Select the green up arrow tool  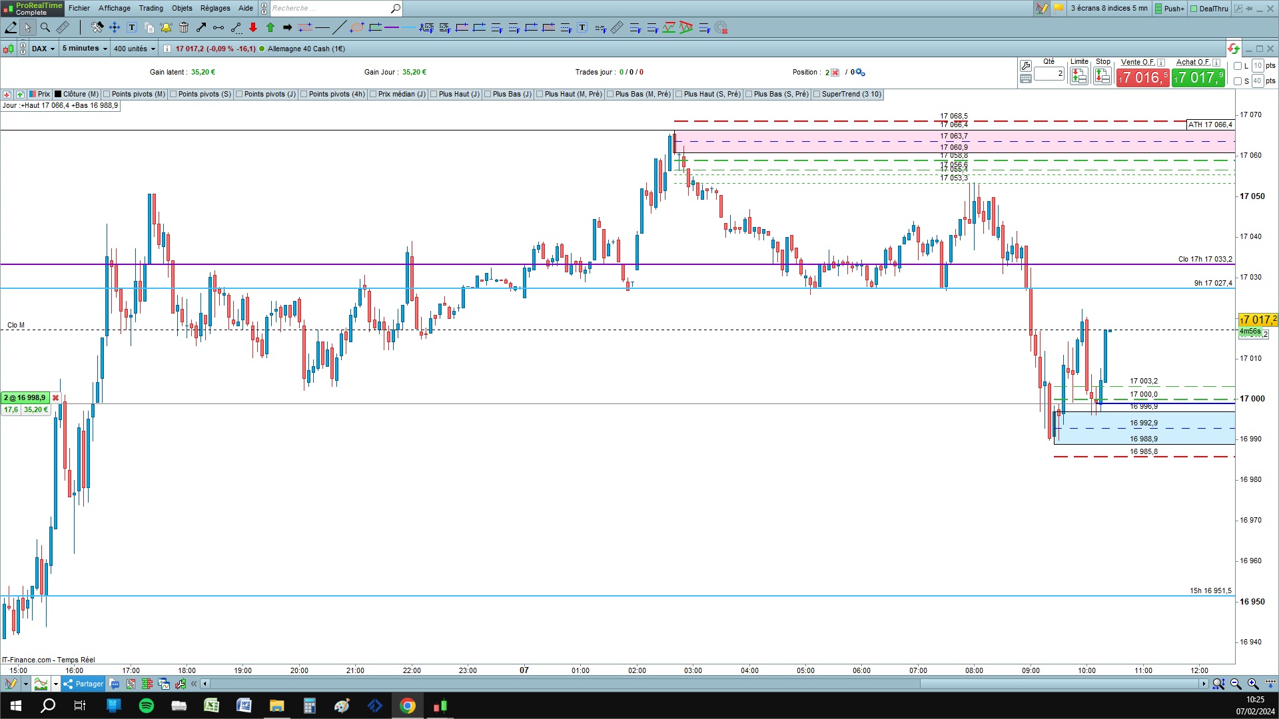click(270, 27)
